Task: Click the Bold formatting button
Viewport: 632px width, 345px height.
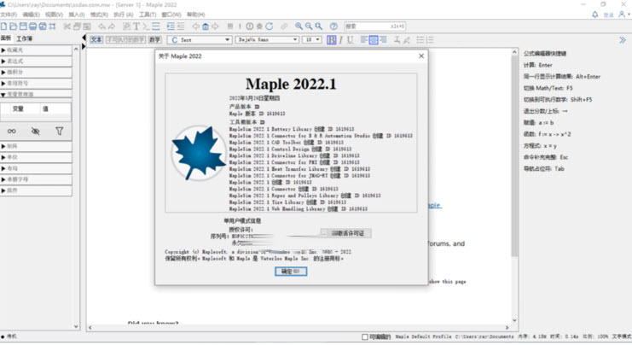Action: pos(332,40)
